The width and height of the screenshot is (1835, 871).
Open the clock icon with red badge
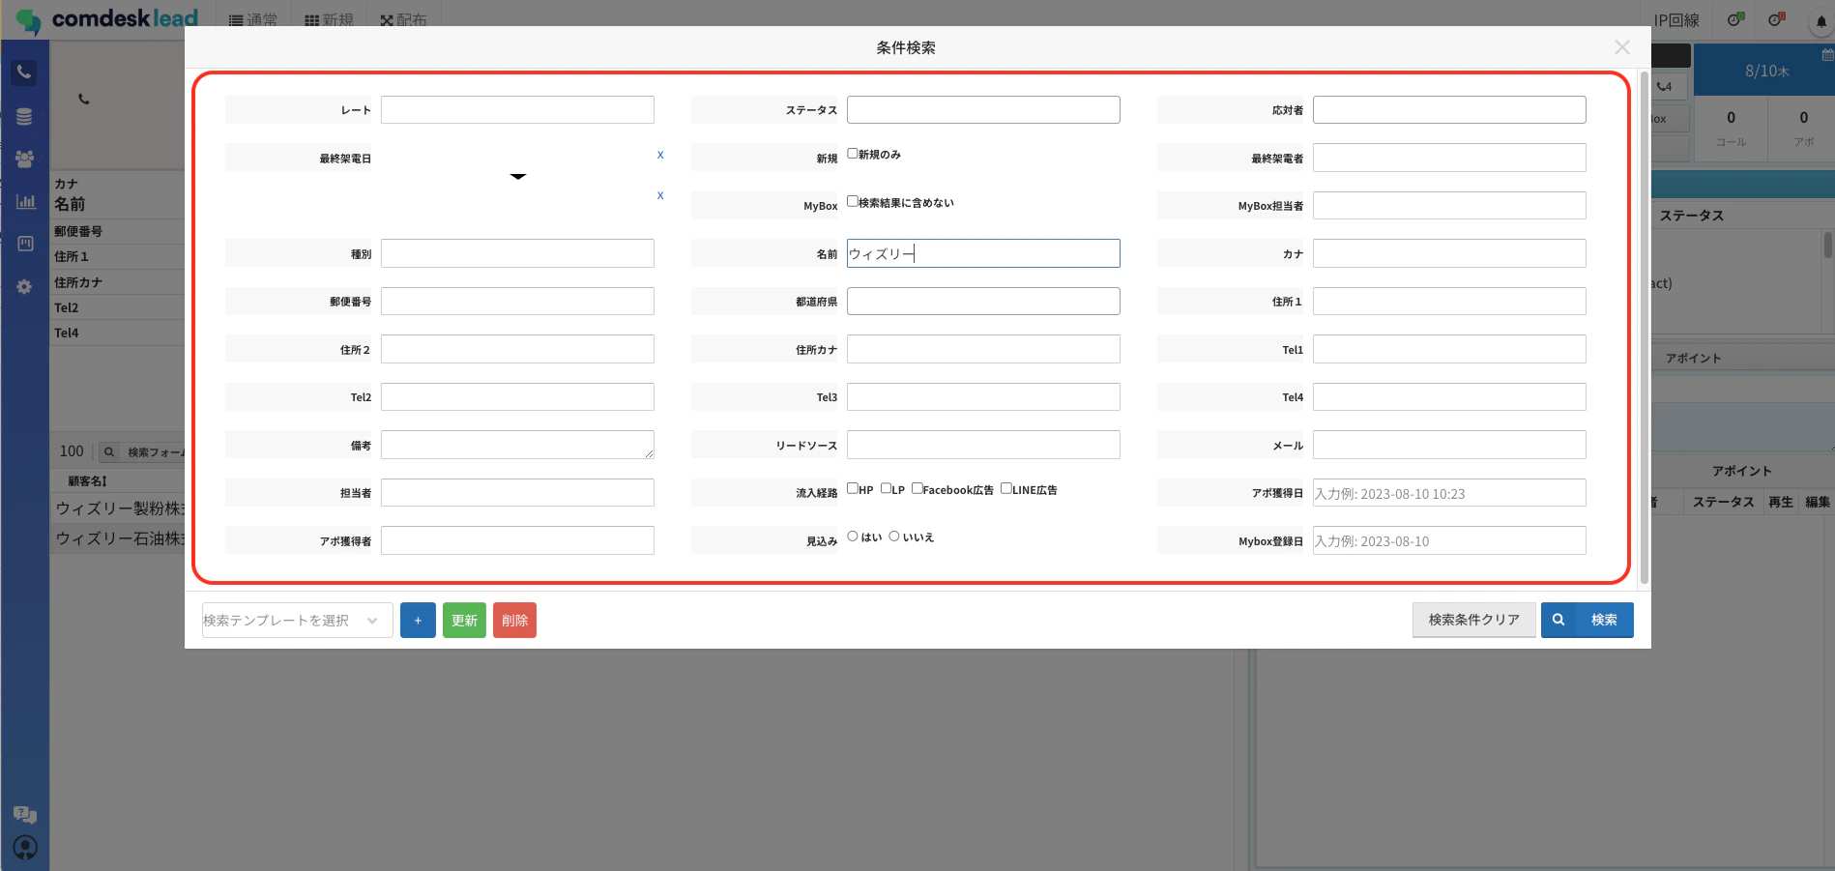point(1776,19)
